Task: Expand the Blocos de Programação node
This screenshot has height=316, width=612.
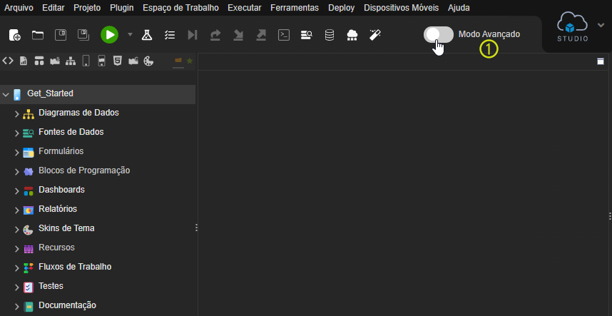Action: tap(17, 172)
